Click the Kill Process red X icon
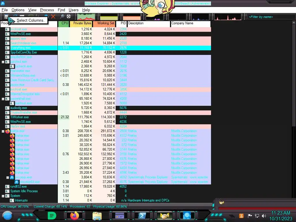Screen dimensions: 296x222 point(53,16)
